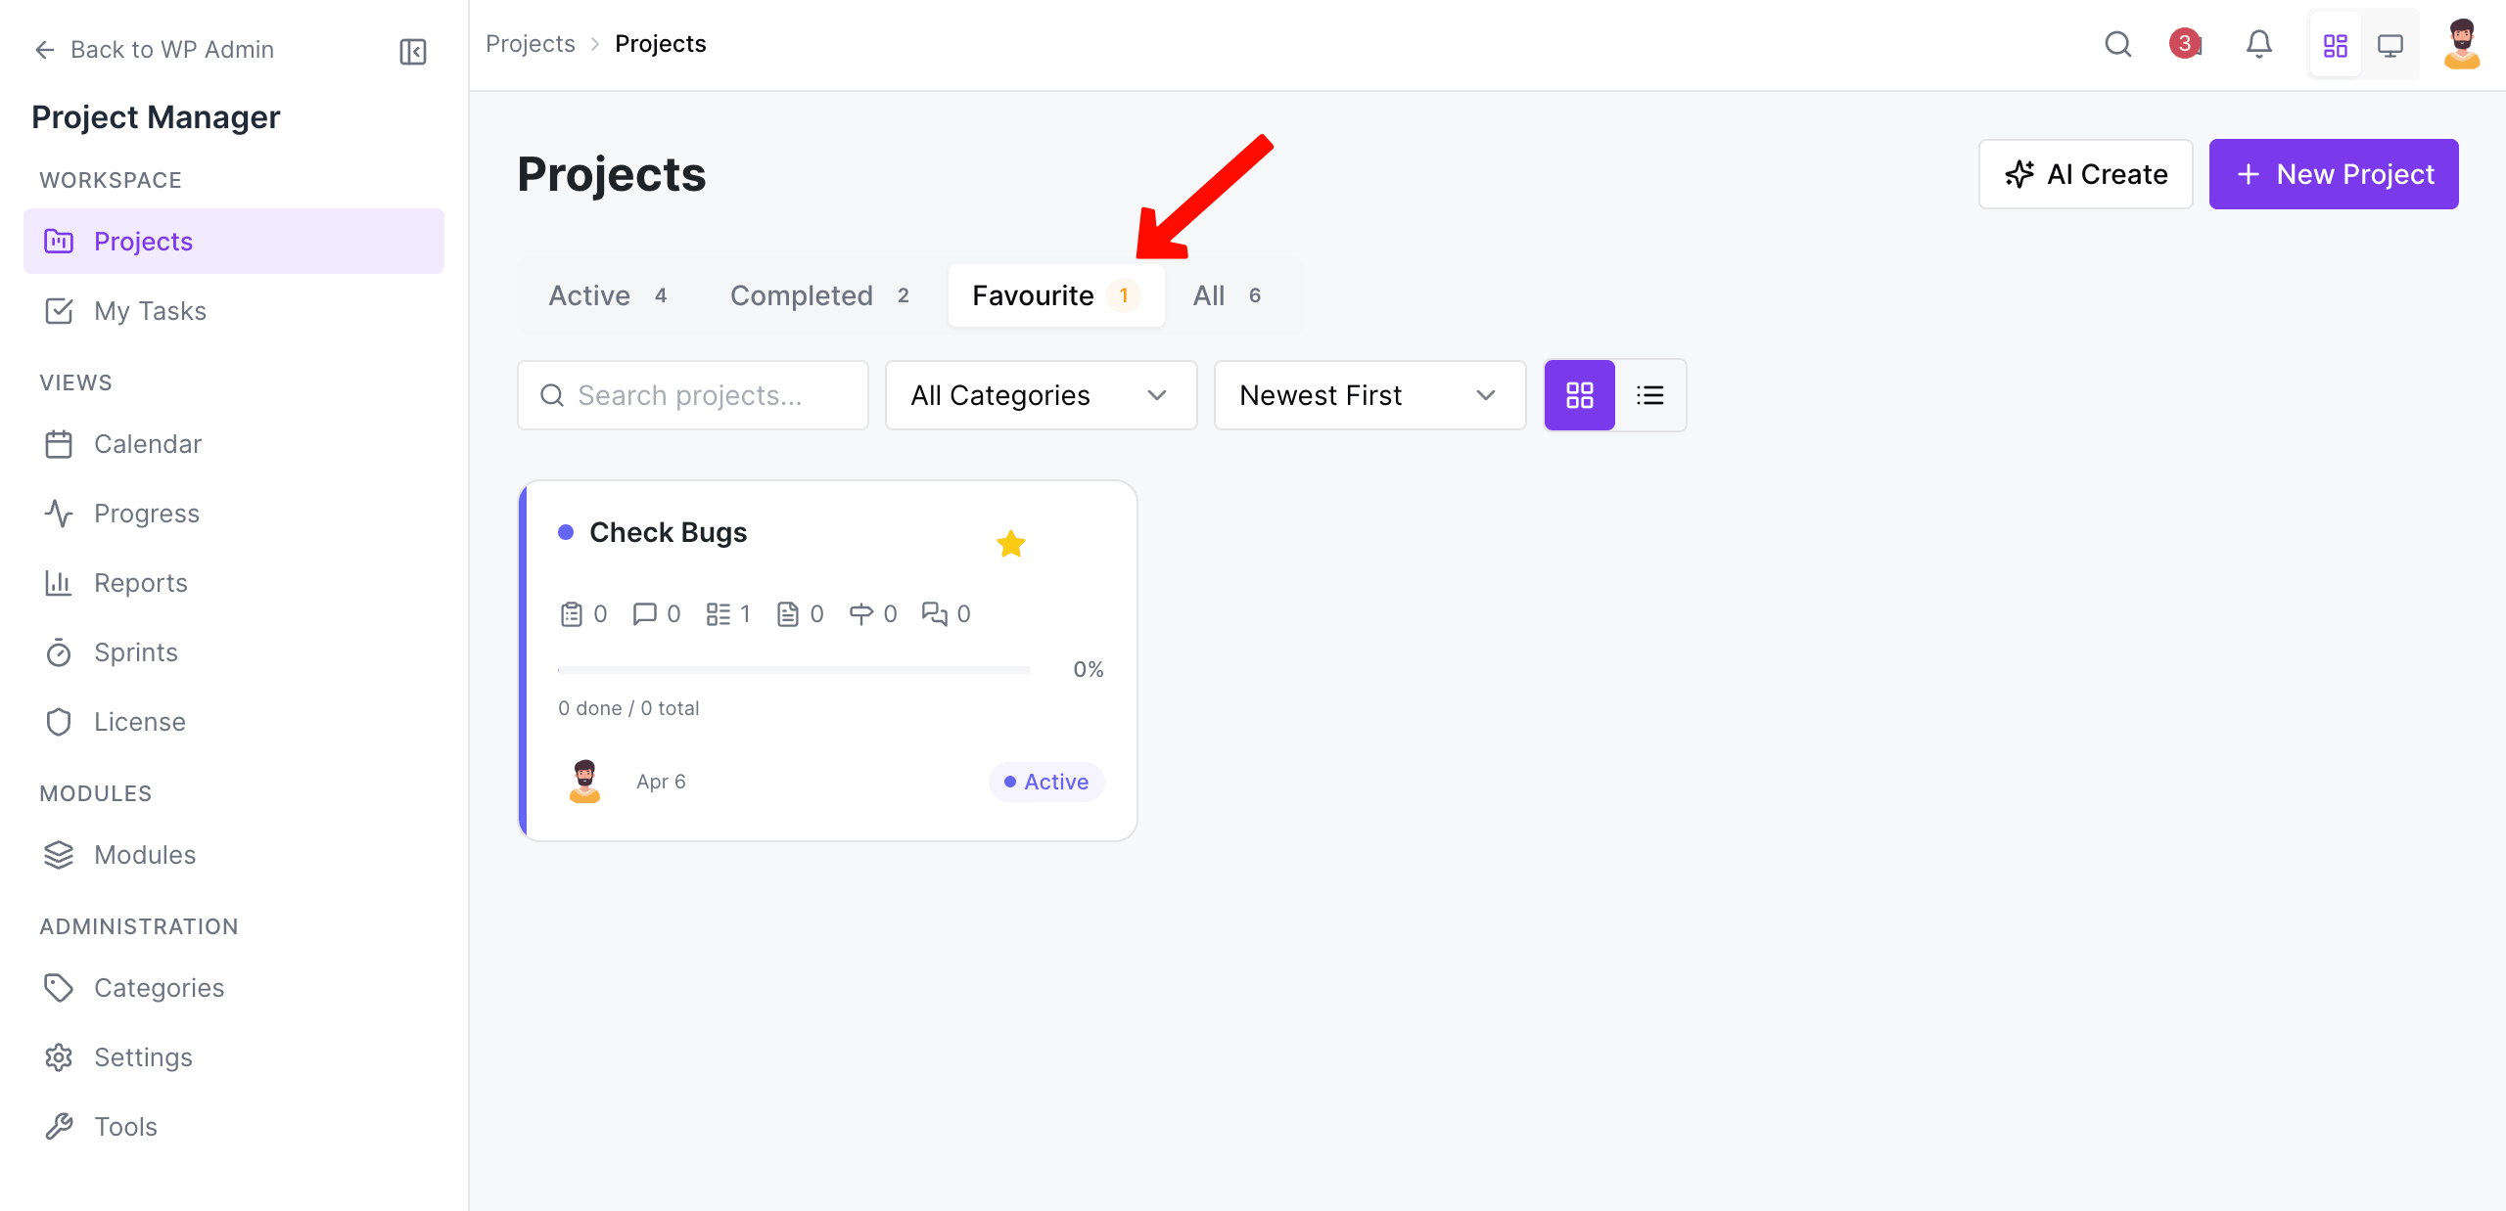Click the New Project button
This screenshot has width=2506, height=1211.
2333,174
